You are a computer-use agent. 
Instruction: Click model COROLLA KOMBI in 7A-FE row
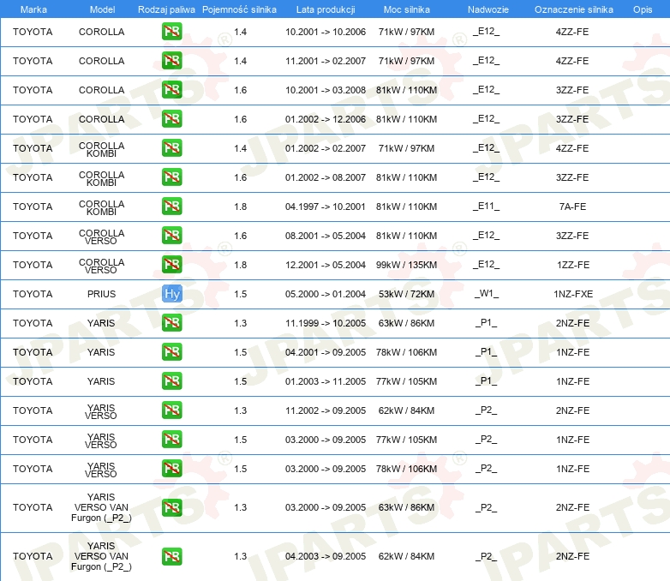(102, 207)
